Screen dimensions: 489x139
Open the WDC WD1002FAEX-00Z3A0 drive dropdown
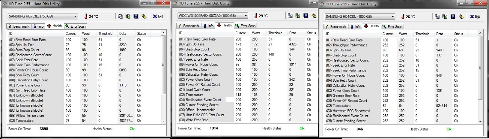click(213, 15)
